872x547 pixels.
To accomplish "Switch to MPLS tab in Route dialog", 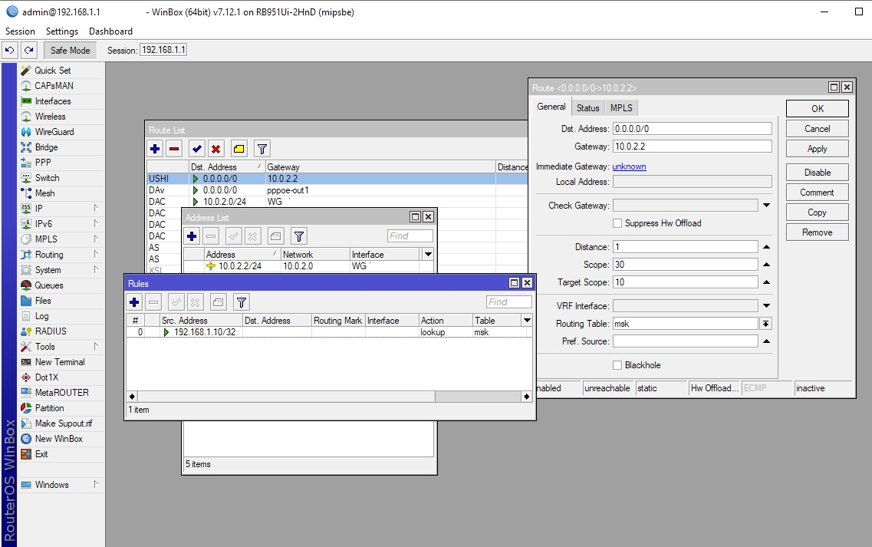I will [621, 108].
